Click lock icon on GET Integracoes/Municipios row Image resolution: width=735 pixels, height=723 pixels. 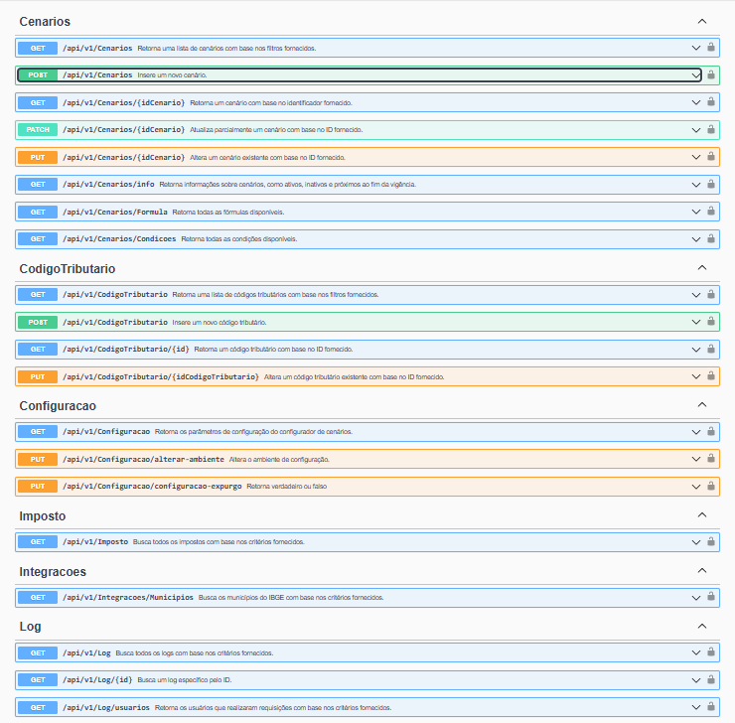[711, 597]
